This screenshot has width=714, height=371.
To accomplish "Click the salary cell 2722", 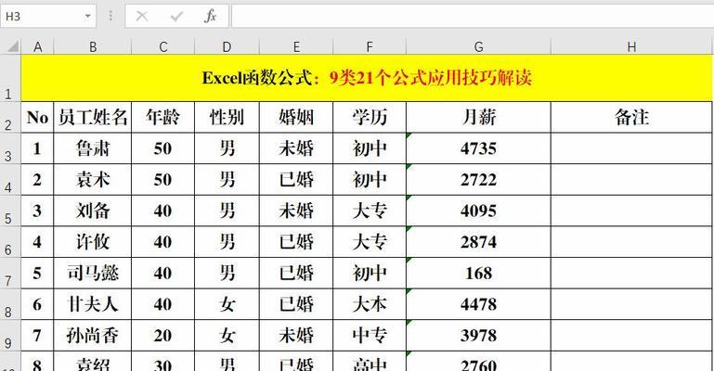I will pyautogui.click(x=478, y=180).
